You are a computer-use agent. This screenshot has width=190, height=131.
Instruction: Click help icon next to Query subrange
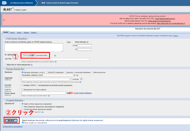[x=87, y=42]
